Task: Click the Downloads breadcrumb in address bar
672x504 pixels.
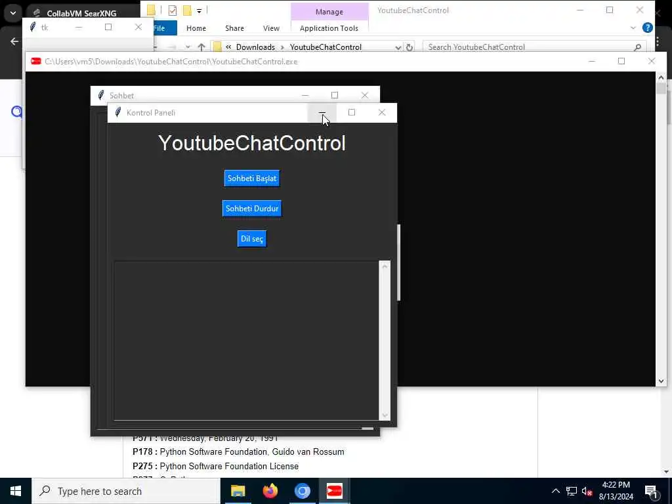Action: pyautogui.click(x=255, y=47)
